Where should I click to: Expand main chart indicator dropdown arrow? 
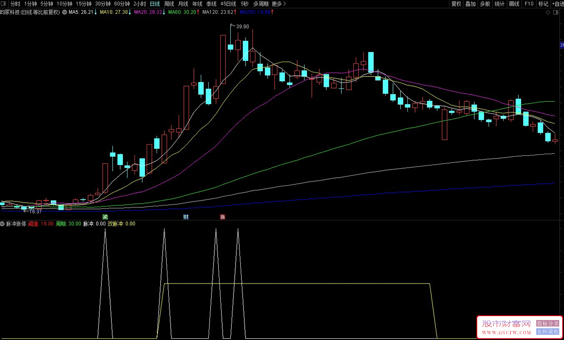pos(65,12)
